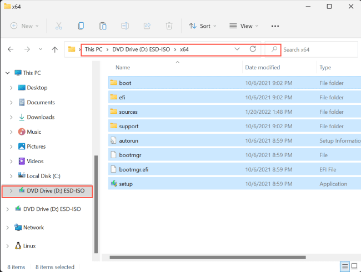Select Documents in navigation pane

coord(36,102)
